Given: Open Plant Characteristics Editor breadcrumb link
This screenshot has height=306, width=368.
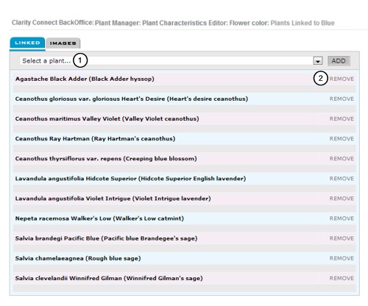Looking at the screenshot, I should click(x=185, y=23).
